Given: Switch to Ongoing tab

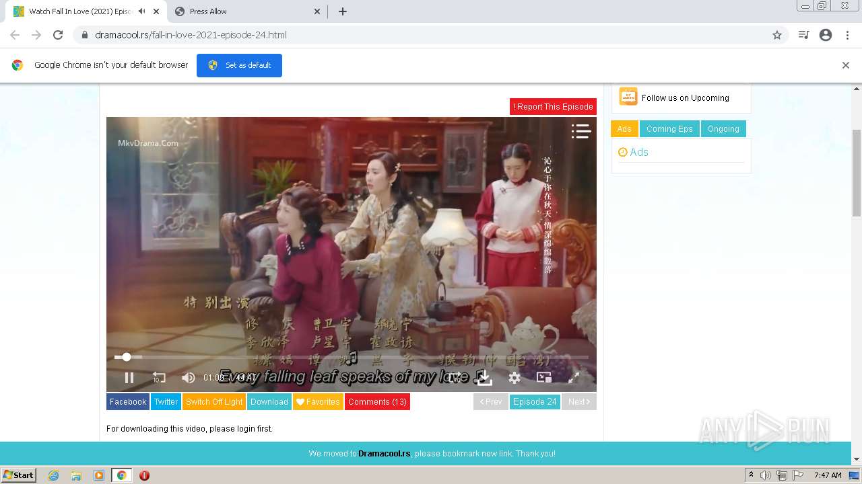Looking at the screenshot, I should tap(723, 129).
